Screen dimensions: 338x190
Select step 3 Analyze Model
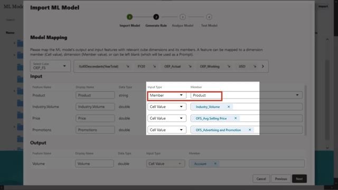click(x=183, y=17)
